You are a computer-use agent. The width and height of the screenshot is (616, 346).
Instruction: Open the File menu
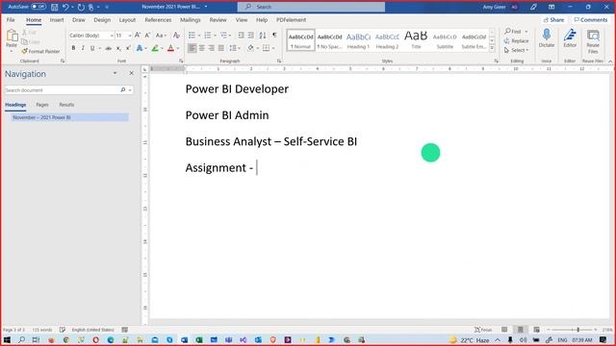(11, 19)
